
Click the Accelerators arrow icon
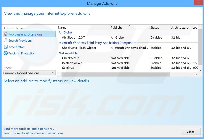pyautogui.click(x=6, y=47)
